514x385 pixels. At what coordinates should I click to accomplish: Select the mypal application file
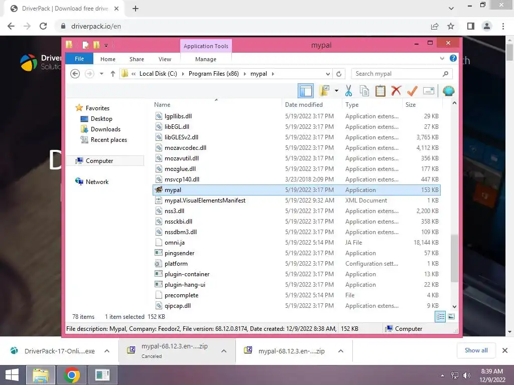point(296,190)
